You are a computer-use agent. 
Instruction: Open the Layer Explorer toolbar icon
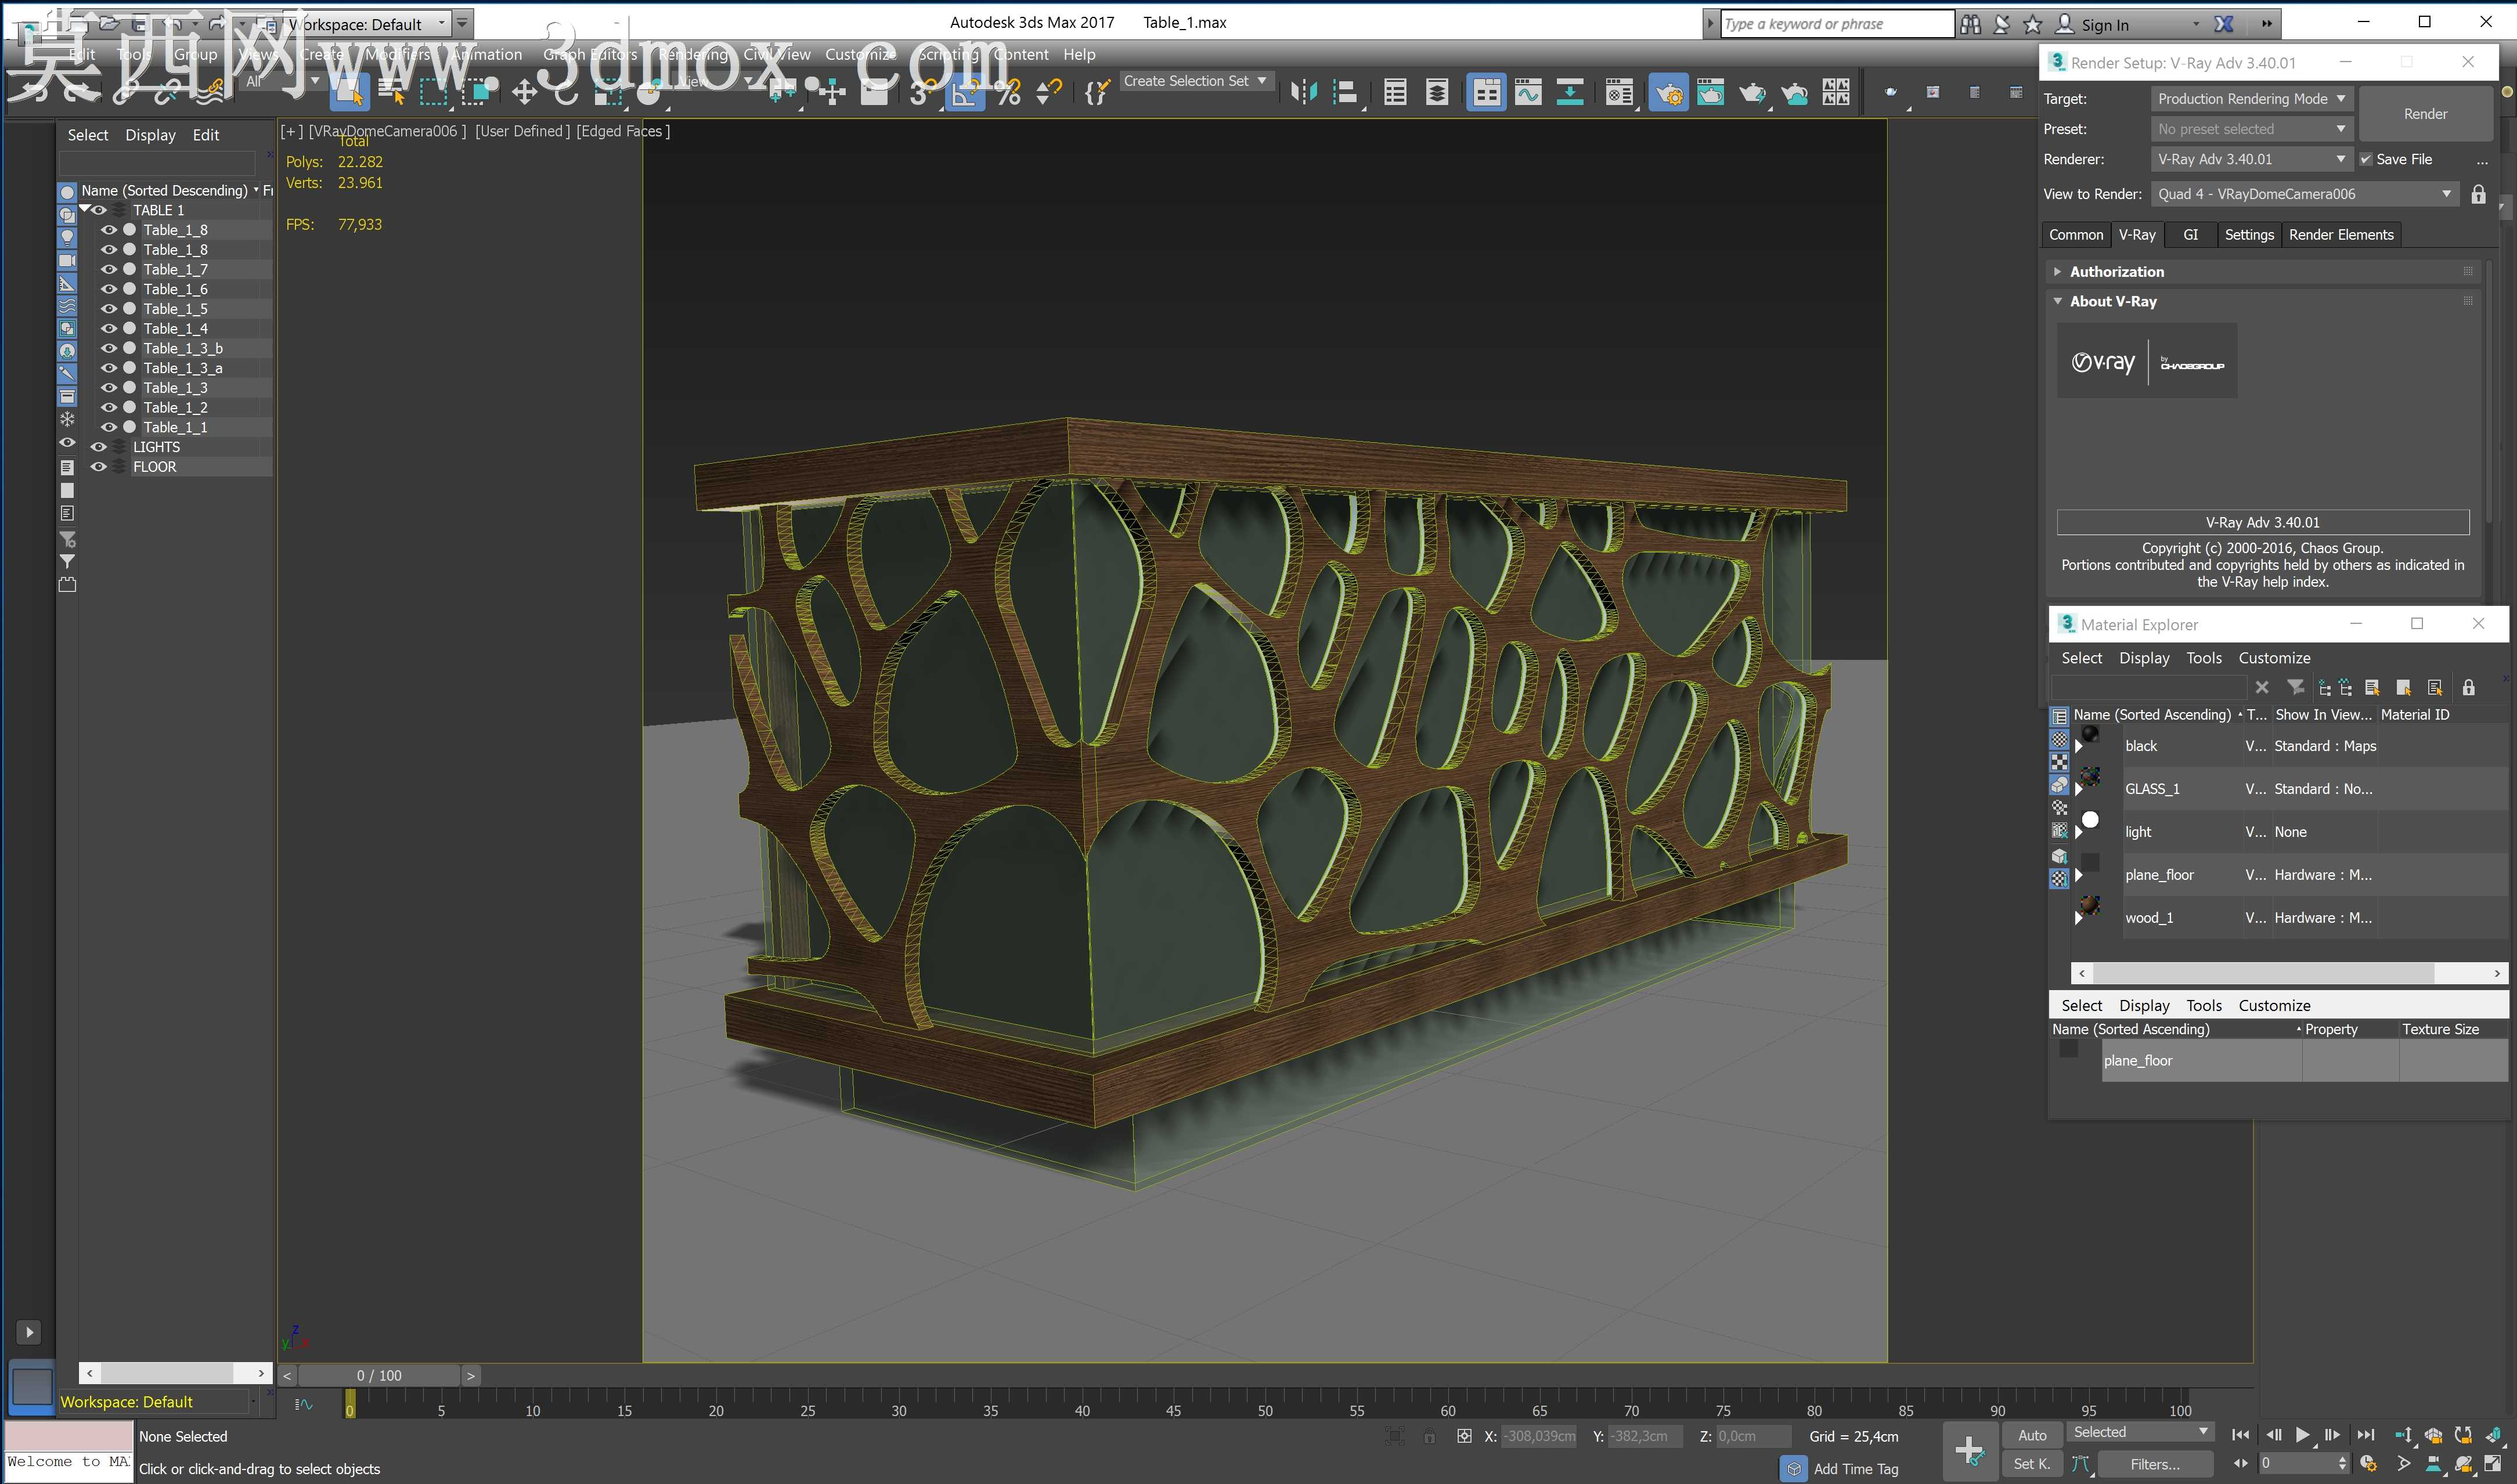pos(1437,93)
